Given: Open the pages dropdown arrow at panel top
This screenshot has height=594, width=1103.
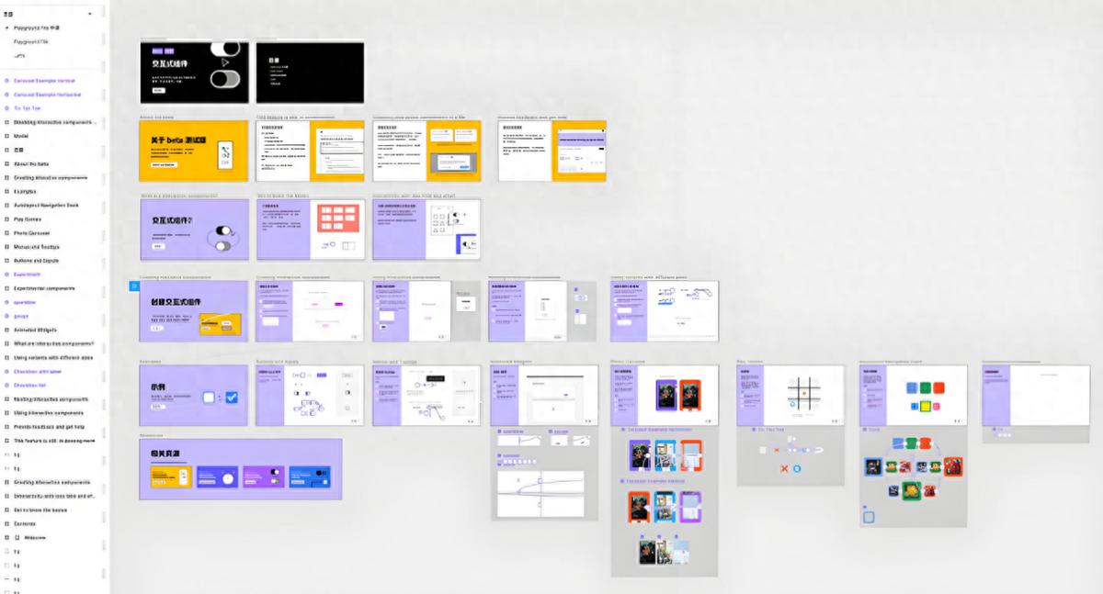Looking at the screenshot, I should coord(89,15).
